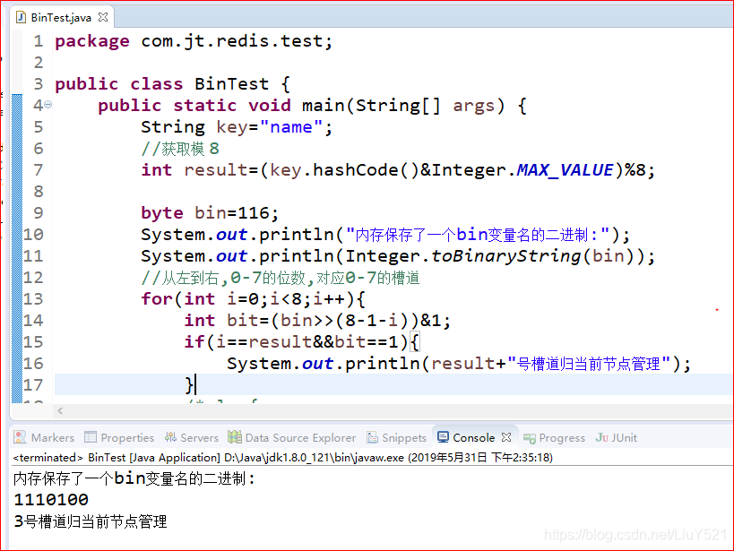The width and height of the screenshot is (734, 551).
Task: Click the 'int bit=' line 14
Action: [317, 320]
